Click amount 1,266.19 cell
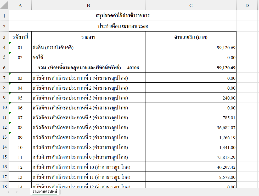 191,137
